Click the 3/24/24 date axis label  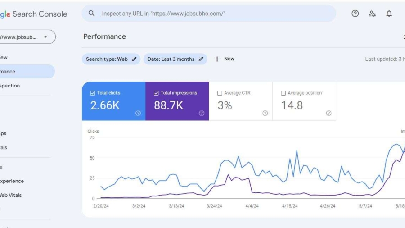pyautogui.click(x=214, y=206)
